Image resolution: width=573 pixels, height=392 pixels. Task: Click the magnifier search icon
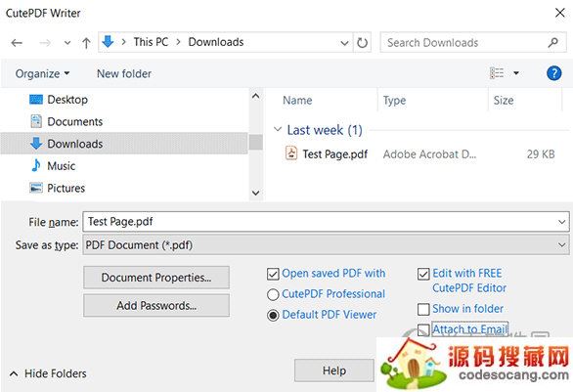[552, 42]
